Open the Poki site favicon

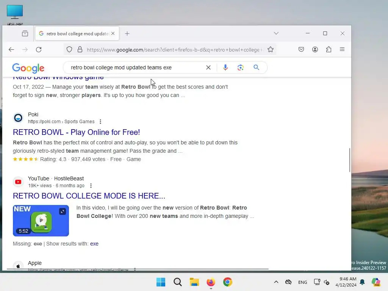[18, 118]
